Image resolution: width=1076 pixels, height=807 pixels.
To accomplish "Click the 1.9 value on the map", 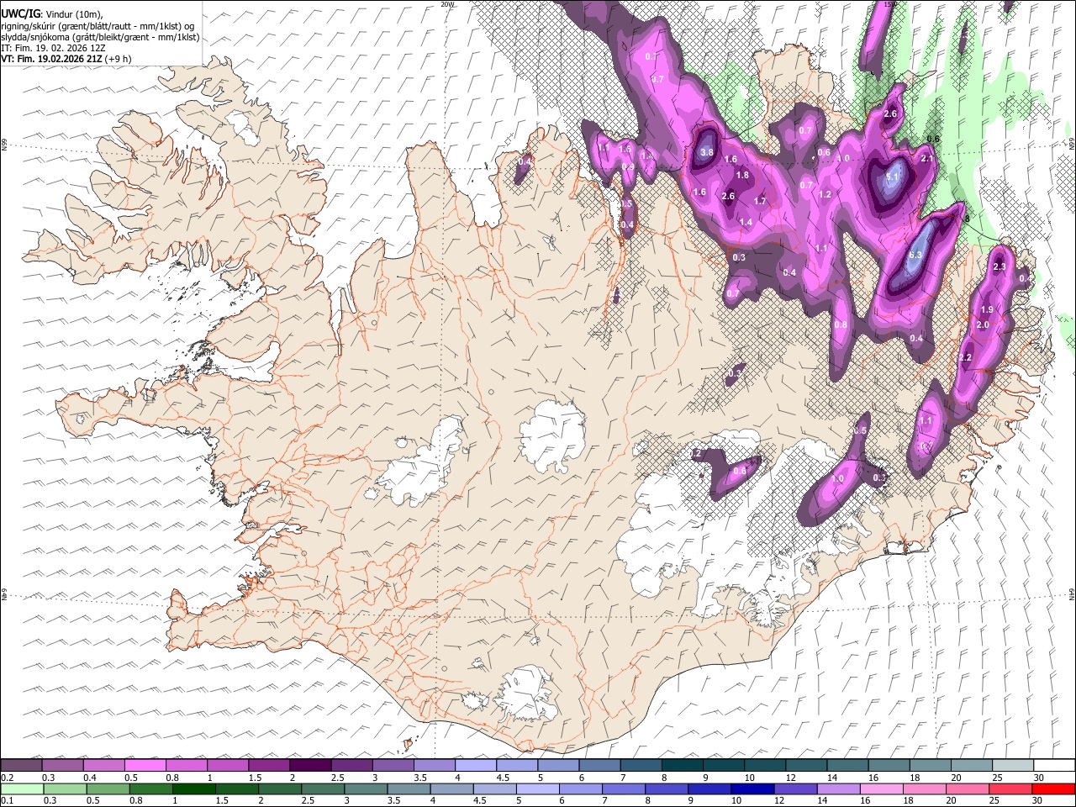I will point(987,310).
